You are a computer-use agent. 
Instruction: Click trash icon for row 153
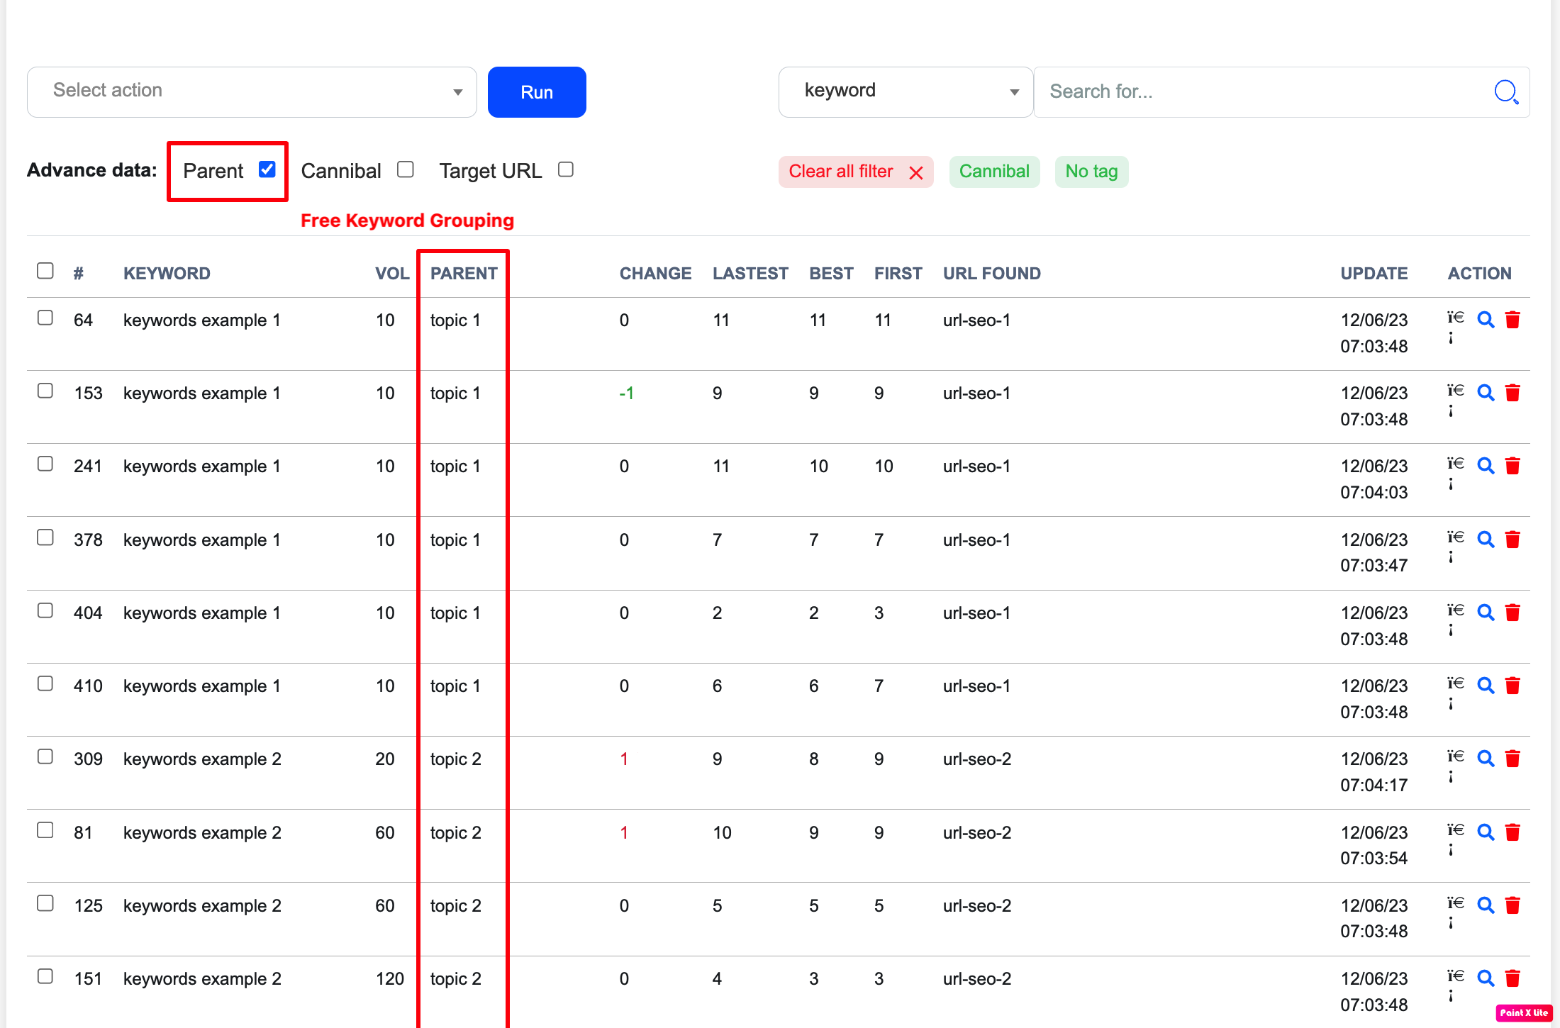pyautogui.click(x=1512, y=393)
